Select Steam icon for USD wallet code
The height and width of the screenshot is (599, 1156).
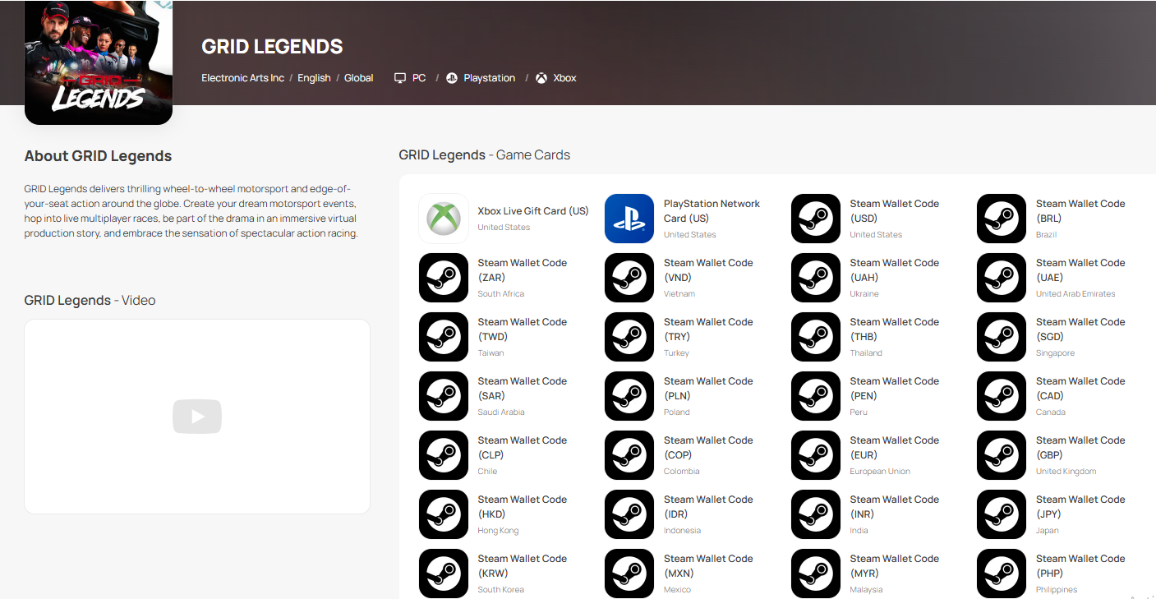tap(816, 219)
